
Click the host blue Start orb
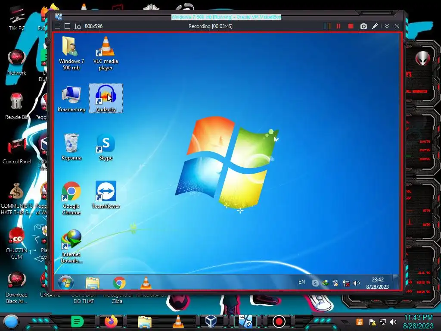coord(11,322)
